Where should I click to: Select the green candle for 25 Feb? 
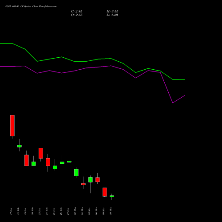coord(55,167)
